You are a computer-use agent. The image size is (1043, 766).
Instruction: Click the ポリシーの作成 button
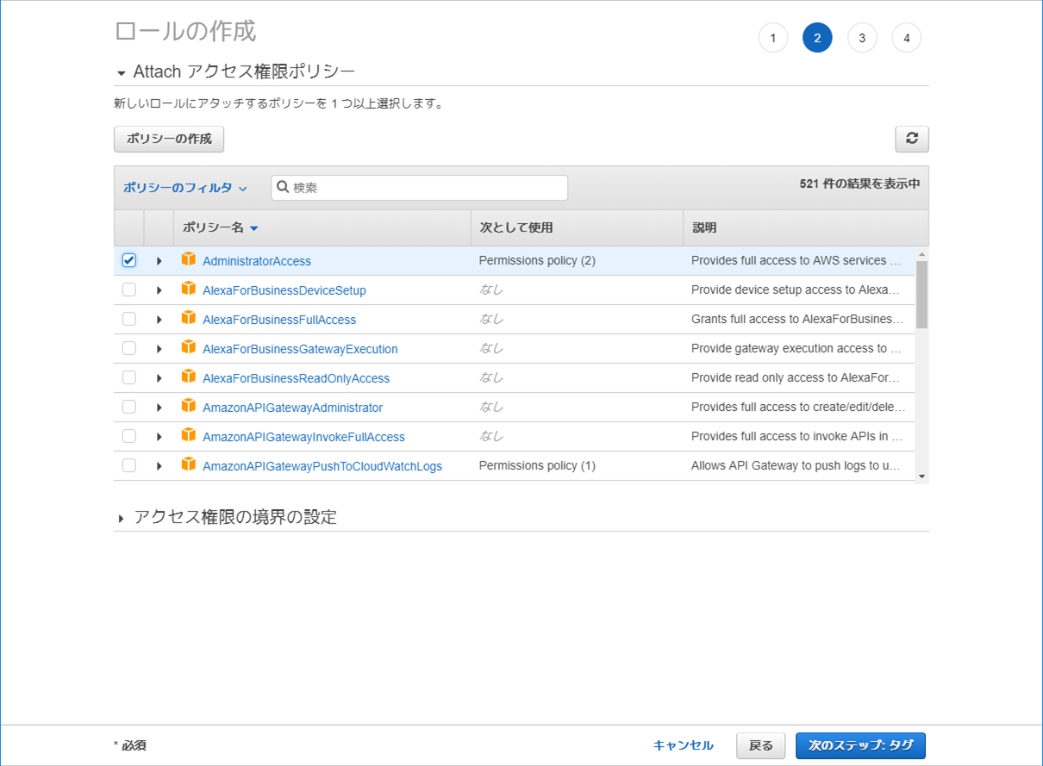tap(169, 139)
